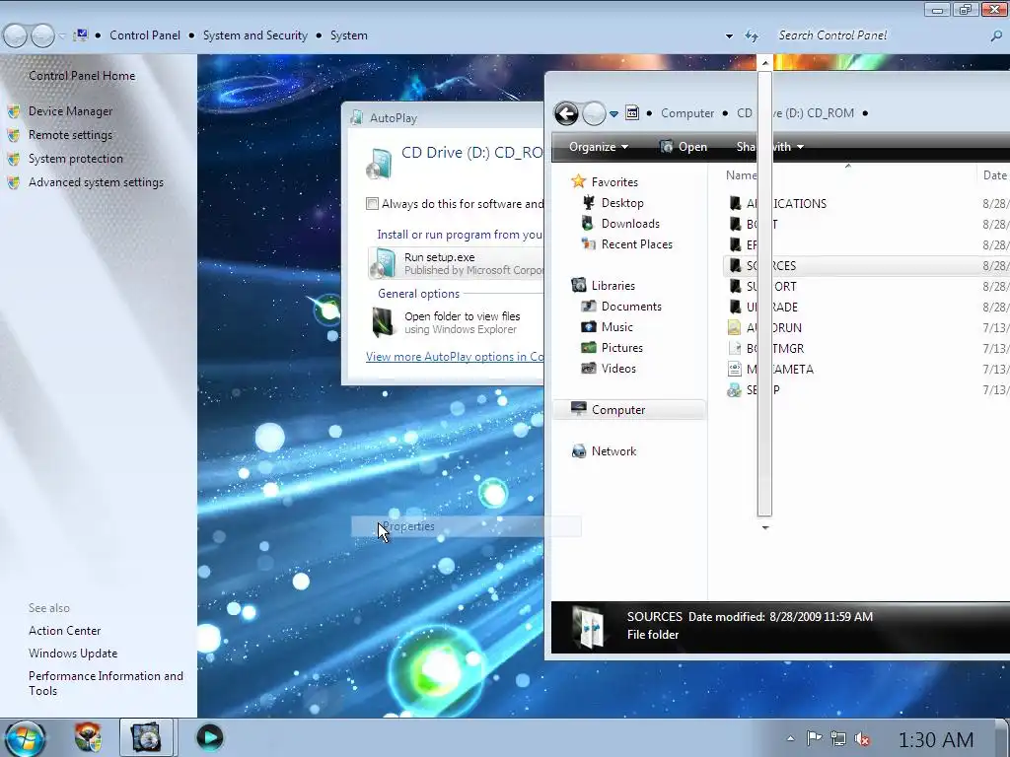Select Videos library
Screen dimensions: 1010x757
point(618,369)
